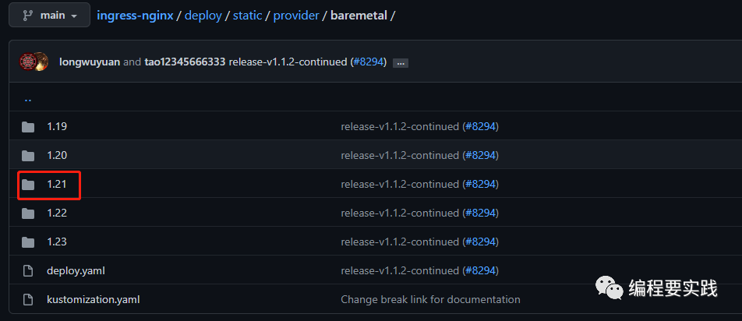This screenshot has width=742, height=321.
Task: Click the folder icon for 1.20
Action: [x=28, y=156]
